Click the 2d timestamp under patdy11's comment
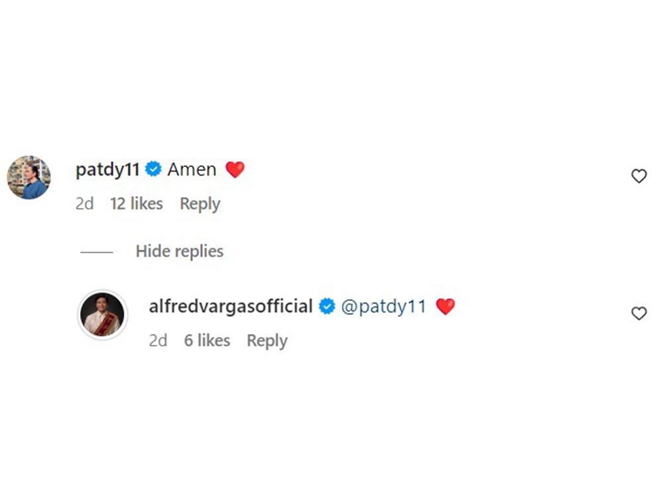663x497 pixels. (x=84, y=204)
